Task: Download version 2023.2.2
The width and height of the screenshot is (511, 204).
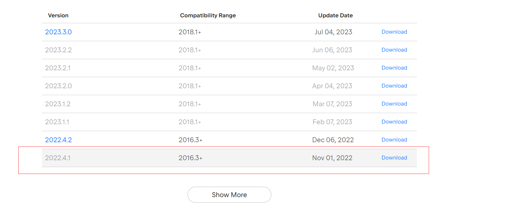Action: tap(394, 50)
